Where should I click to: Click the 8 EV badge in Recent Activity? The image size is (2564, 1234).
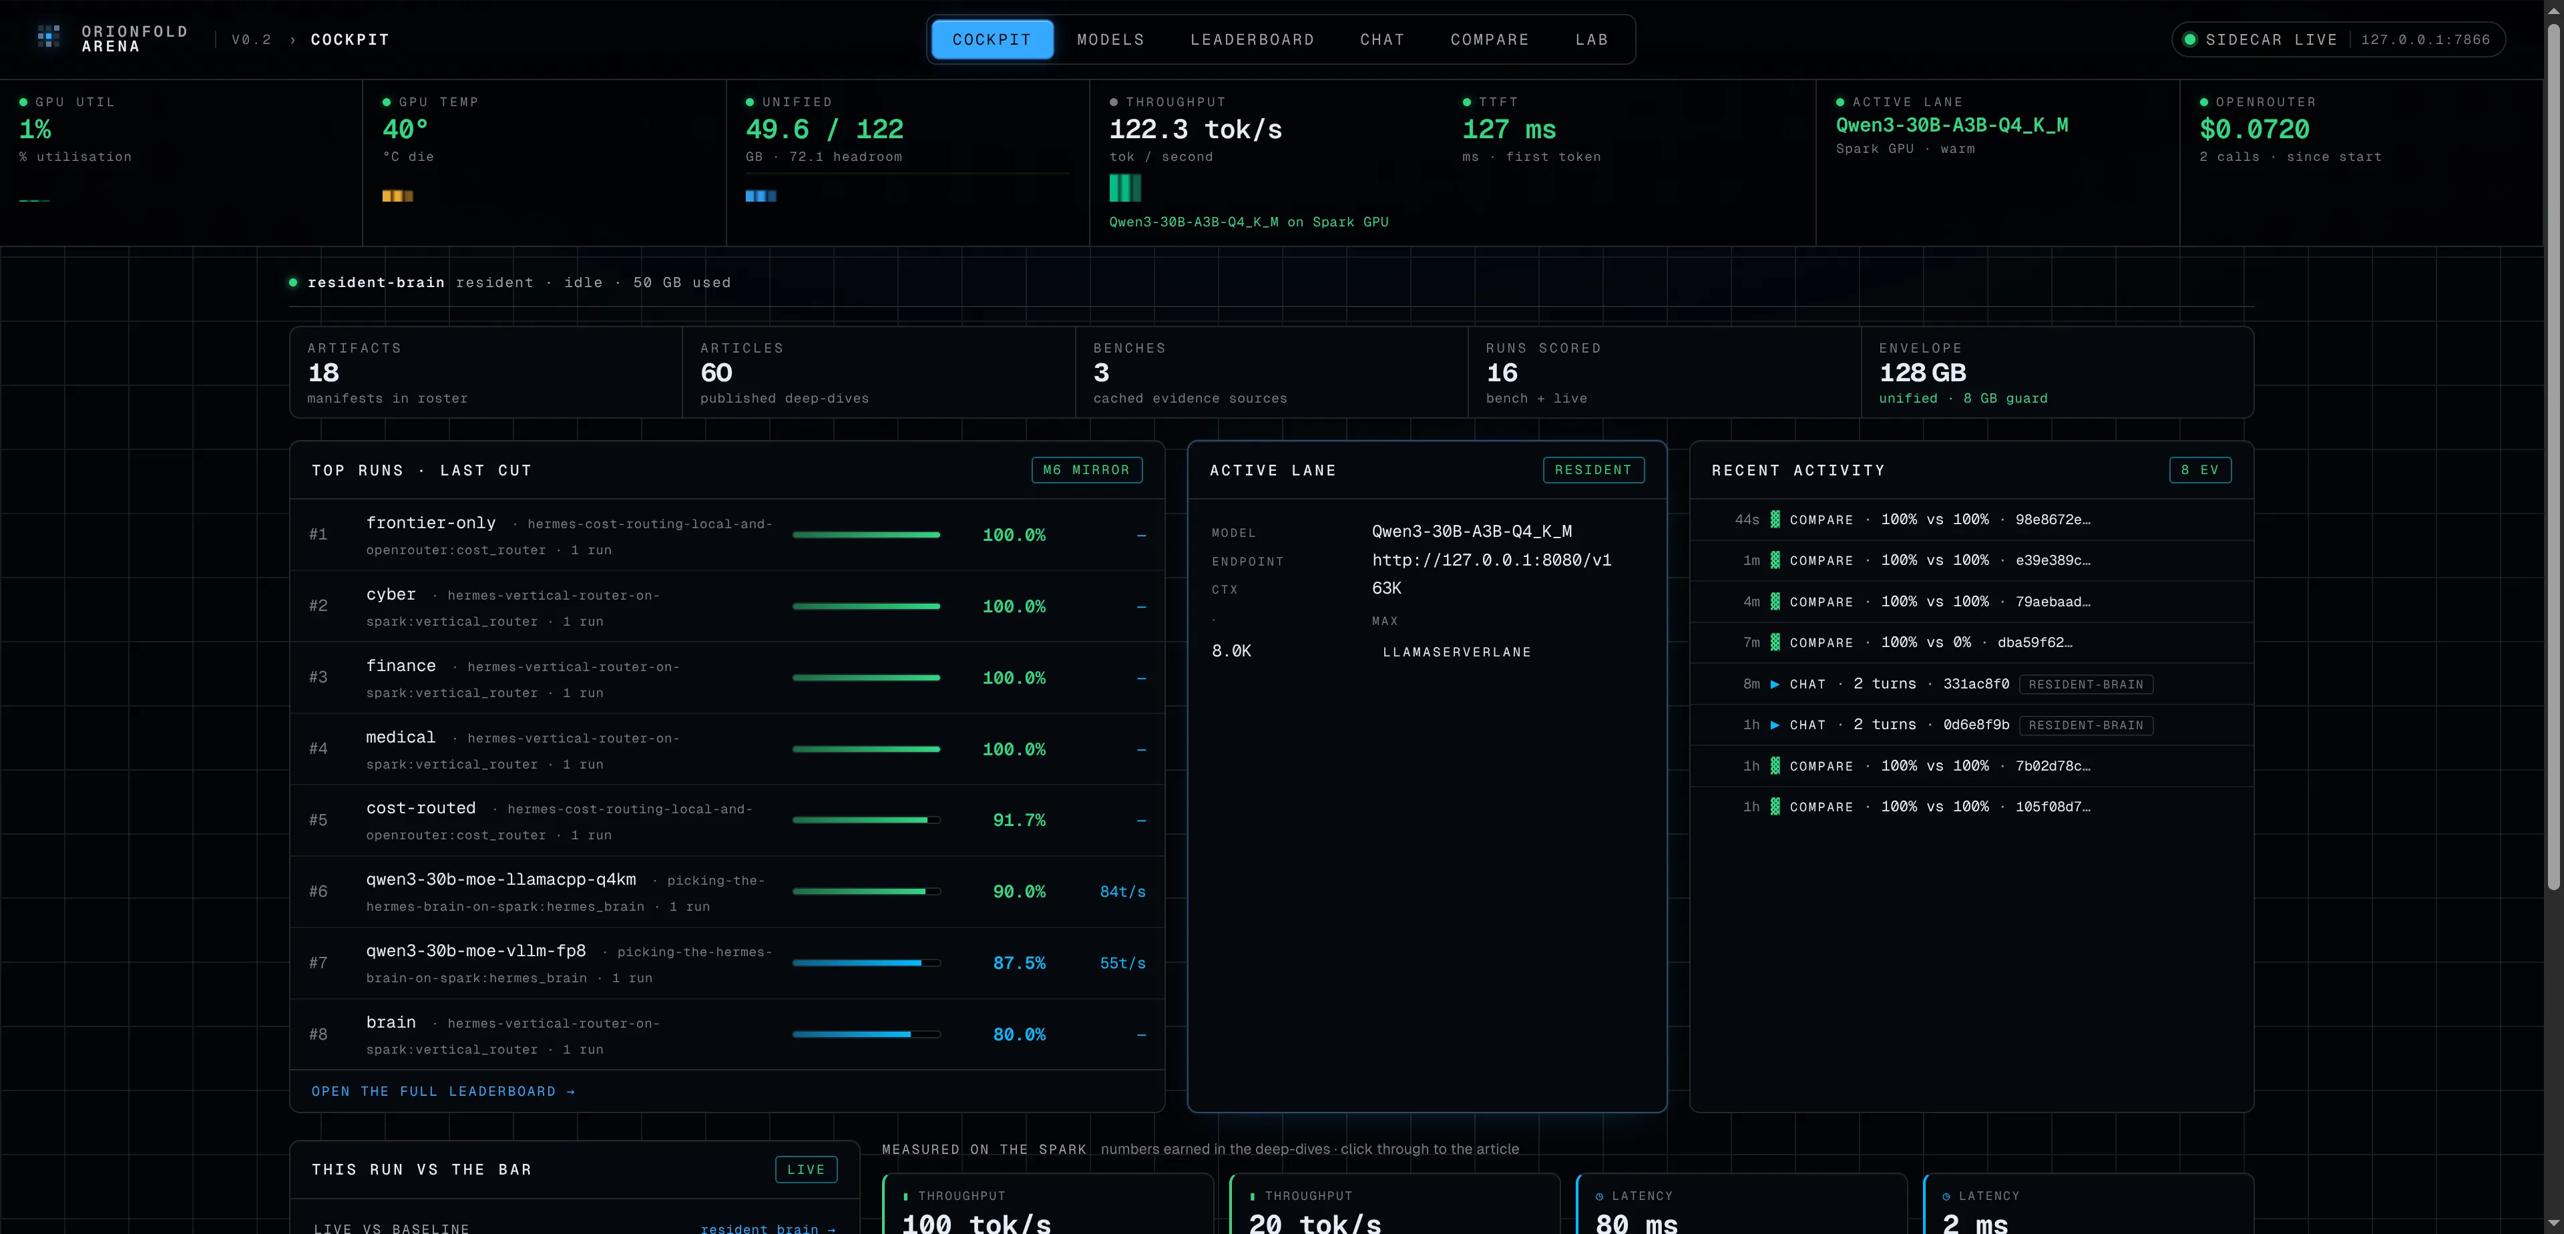[2199, 469]
